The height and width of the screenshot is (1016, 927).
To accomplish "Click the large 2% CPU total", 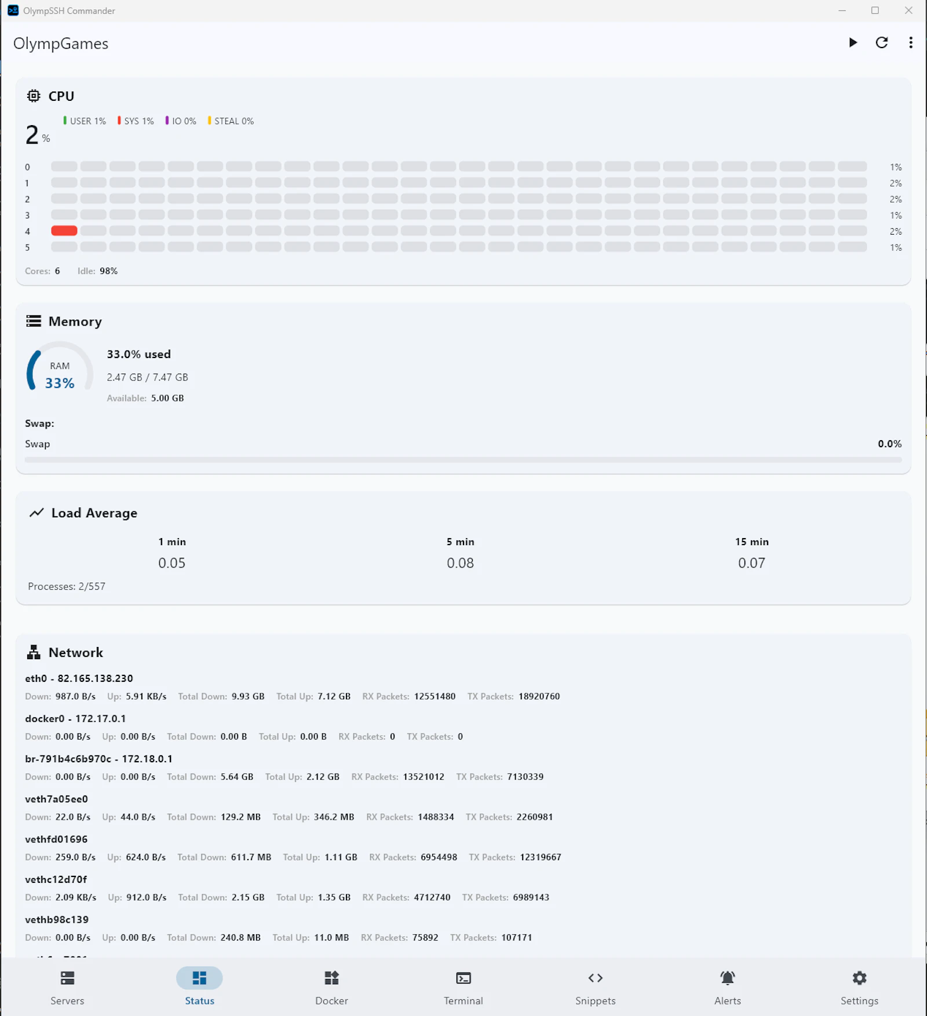I will (37, 134).
